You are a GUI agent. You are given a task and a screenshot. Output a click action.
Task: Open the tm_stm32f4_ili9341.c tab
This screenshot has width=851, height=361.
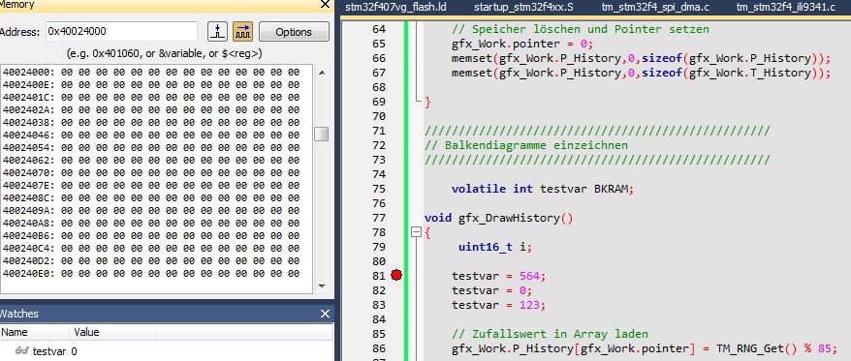pos(786,8)
